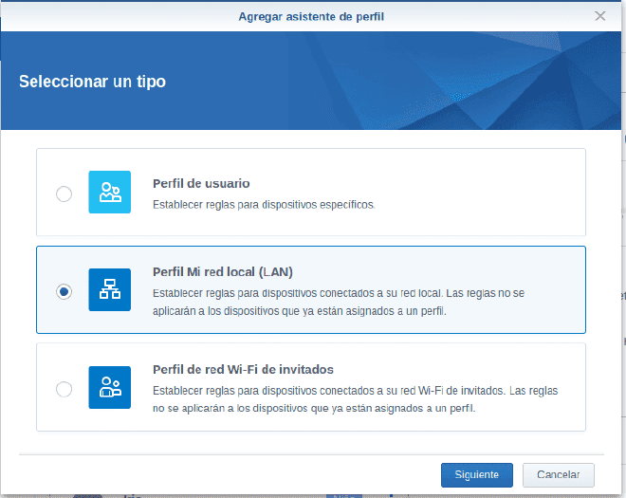Click 'Establecer reglas para dispositivos específicos' description
This screenshot has height=498, width=626.
tap(264, 205)
